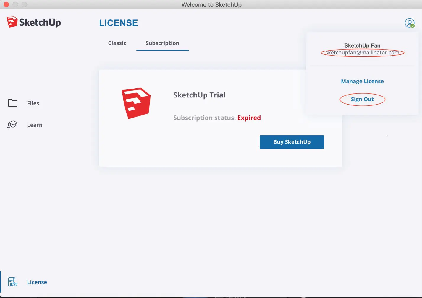Open the Learn section label
Screen dimensions: 422x298
pos(35,125)
